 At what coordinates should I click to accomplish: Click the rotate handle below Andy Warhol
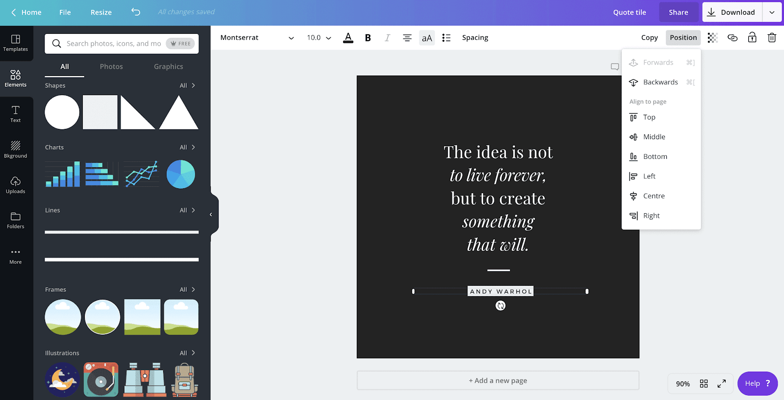[500, 306]
